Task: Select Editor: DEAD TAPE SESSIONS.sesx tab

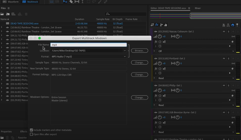Action: [168, 8]
